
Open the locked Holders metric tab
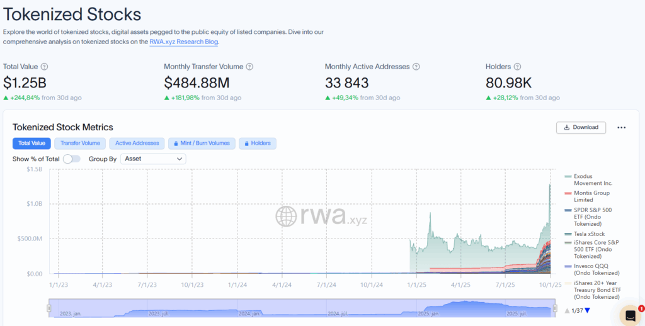(257, 143)
